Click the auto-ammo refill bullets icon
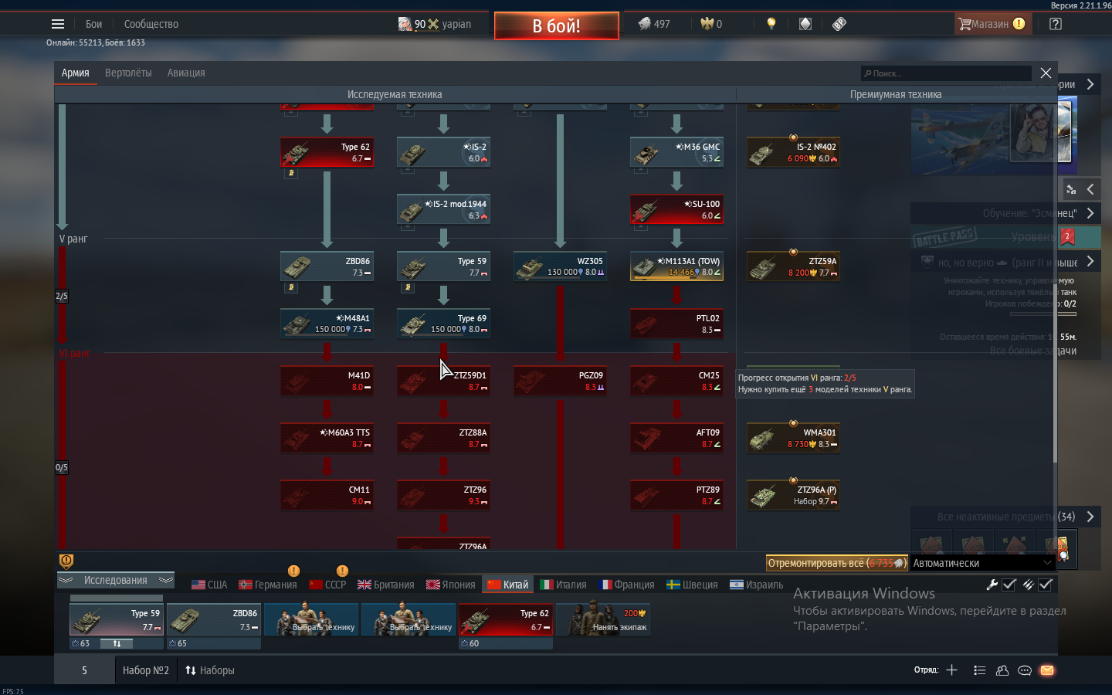1112x695 pixels. (1028, 585)
